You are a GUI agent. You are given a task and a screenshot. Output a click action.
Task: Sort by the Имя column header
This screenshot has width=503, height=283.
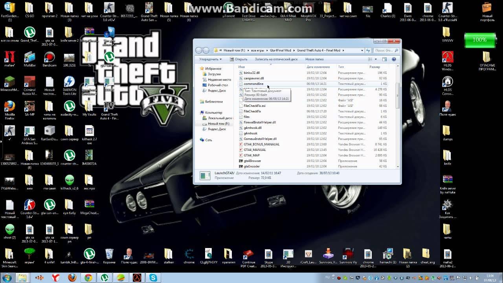click(x=241, y=67)
